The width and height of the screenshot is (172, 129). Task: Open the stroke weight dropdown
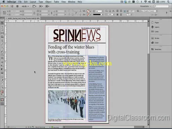pyautogui.click(x=102, y=11)
